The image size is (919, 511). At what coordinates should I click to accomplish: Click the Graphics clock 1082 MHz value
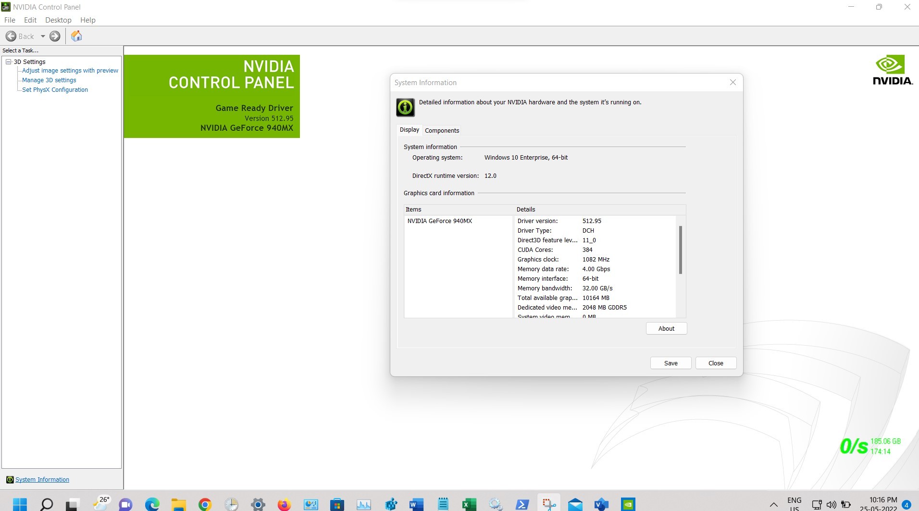[596, 259]
